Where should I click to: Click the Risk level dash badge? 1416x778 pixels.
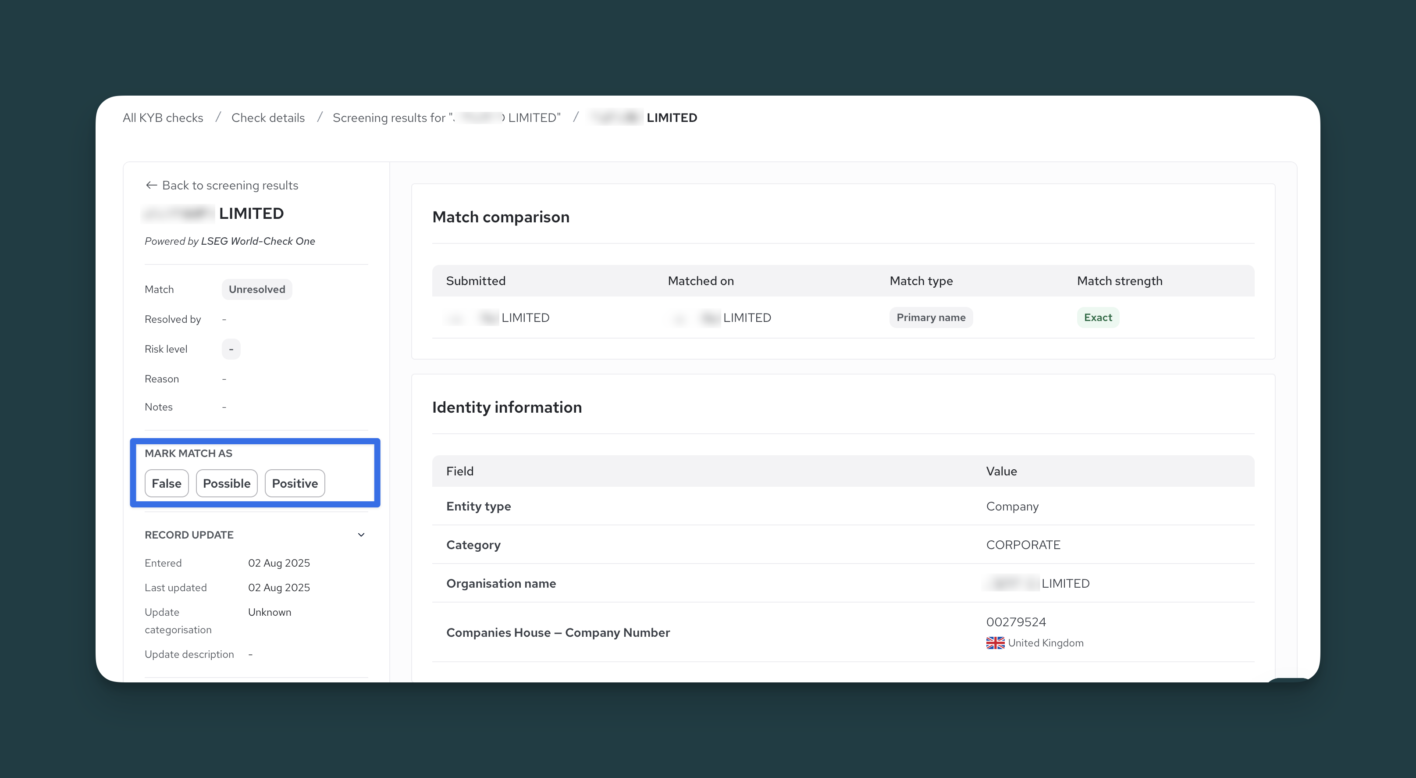[x=231, y=349]
